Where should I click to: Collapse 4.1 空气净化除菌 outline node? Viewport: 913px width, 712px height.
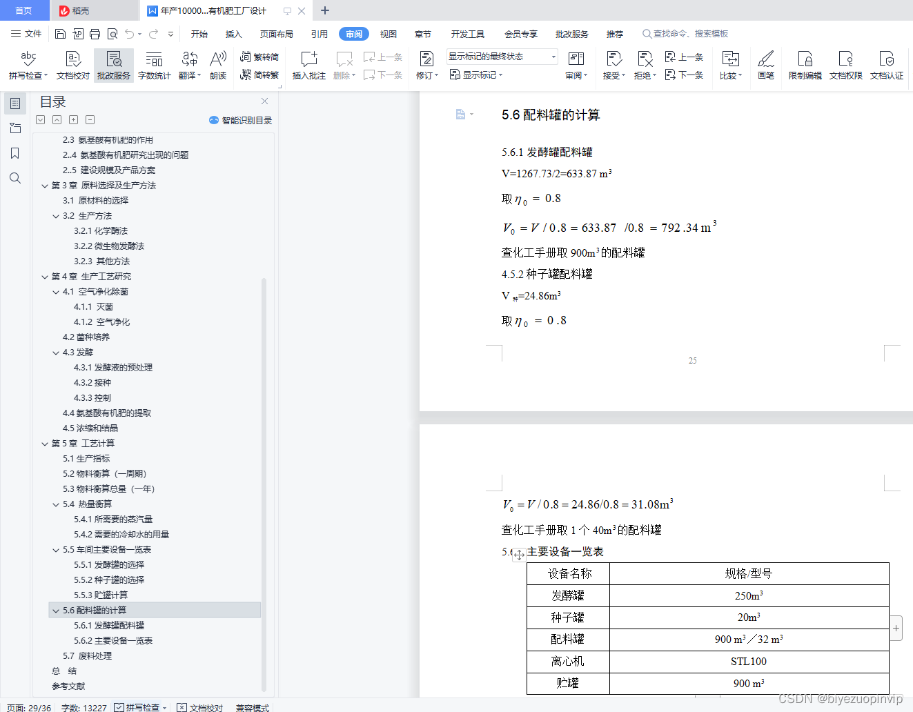click(x=56, y=292)
